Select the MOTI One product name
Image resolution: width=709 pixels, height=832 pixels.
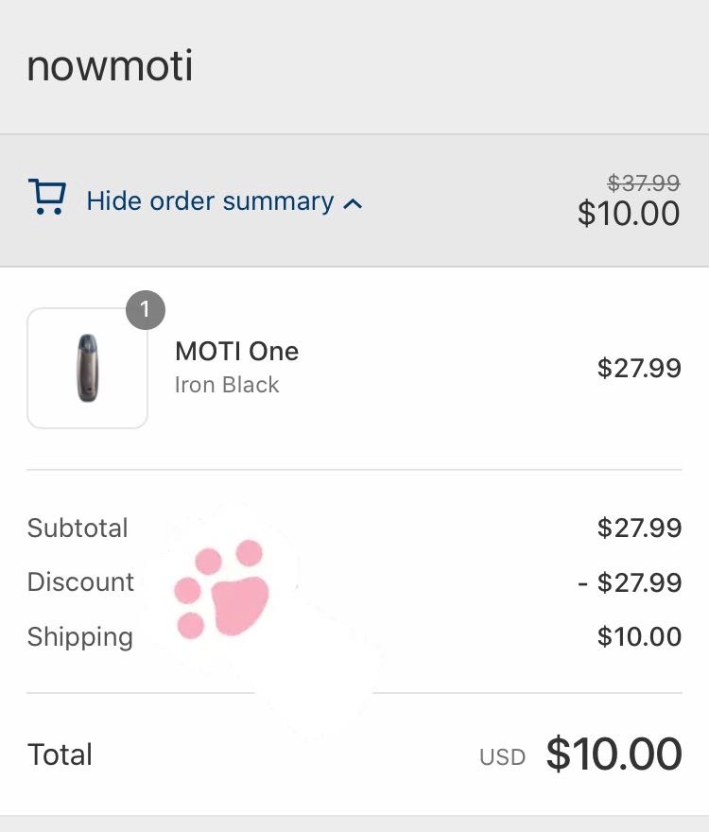tap(236, 352)
